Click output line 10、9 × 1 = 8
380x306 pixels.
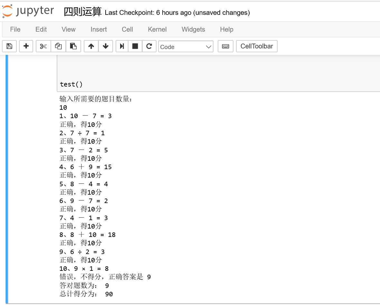[84, 269]
